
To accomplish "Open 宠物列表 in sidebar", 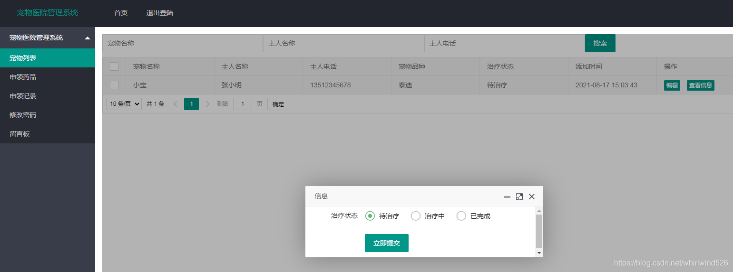I will [x=48, y=58].
